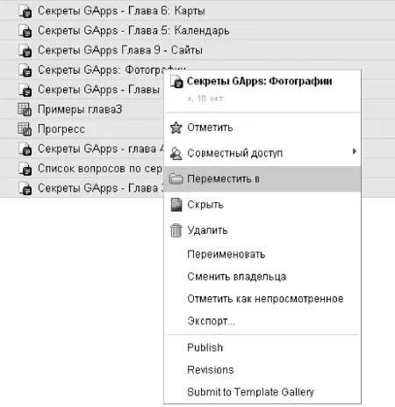Open the Экспорт... menu item
The image size is (395, 407).
click(262, 321)
